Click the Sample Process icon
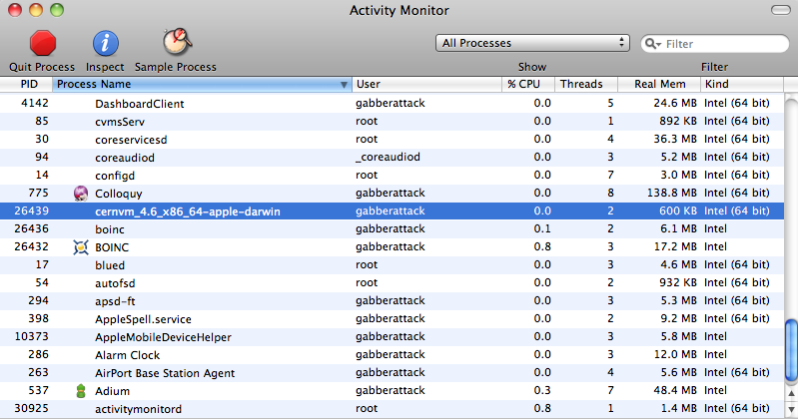 click(177, 42)
